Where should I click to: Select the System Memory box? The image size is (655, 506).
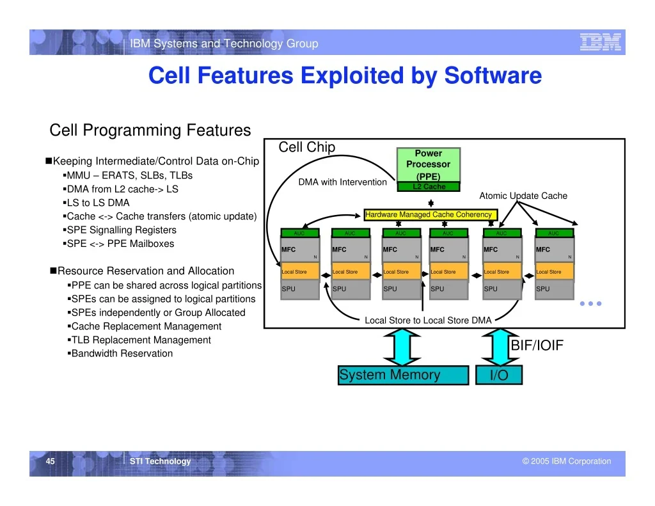pyautogui.click(x=403, y=376)
